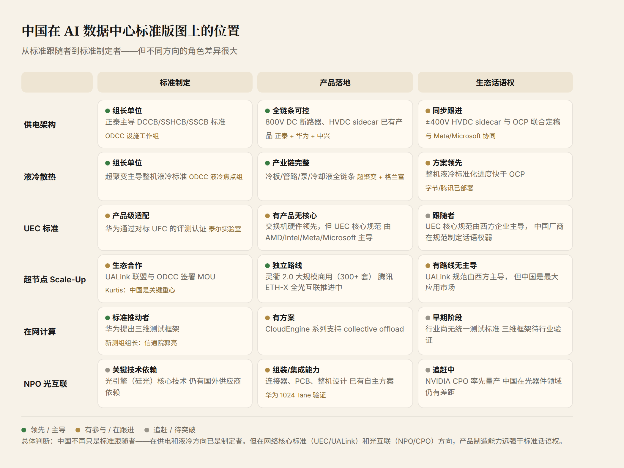
Task: Click the gold dot beside 组装/集成能力
Action: 267,370
